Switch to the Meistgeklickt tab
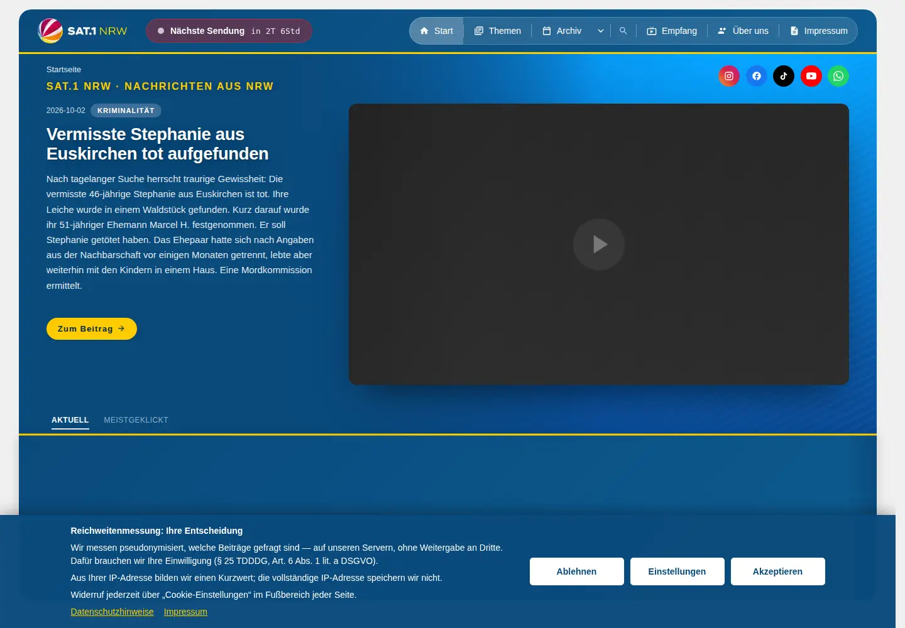 pyautogui.click(x=136, y=420)
